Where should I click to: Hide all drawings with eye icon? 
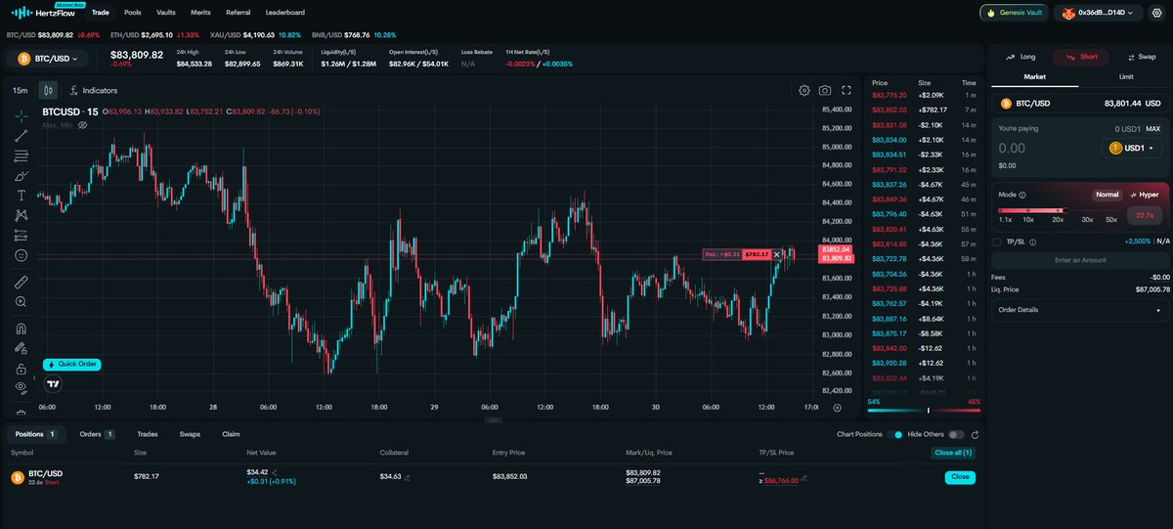pyautogui.click(x=21, y=388)
